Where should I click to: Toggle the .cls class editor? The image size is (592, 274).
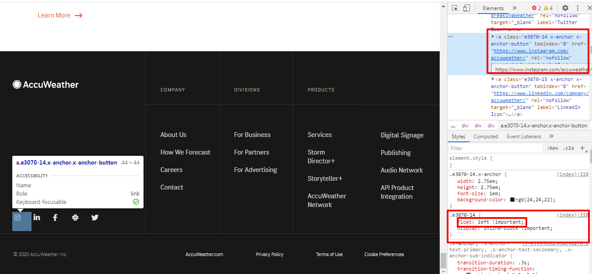[568, 148]
